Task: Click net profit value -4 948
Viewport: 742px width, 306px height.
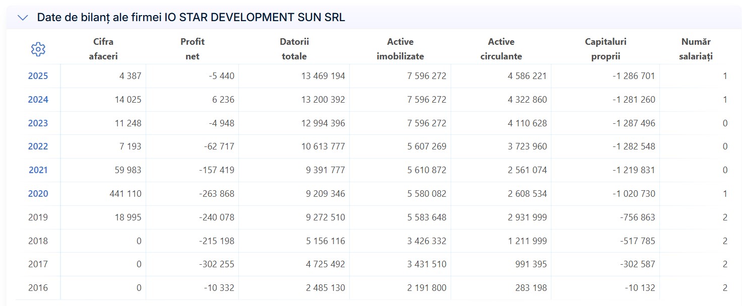Action: tap(221, 123)
